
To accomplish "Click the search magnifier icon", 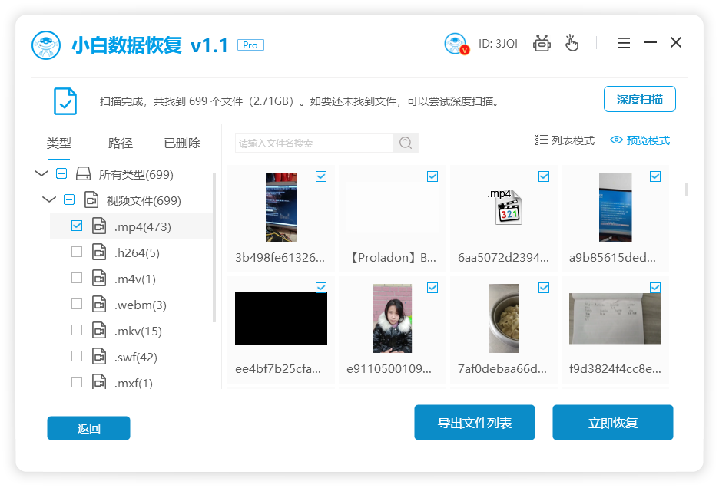I will click(406, 143).
